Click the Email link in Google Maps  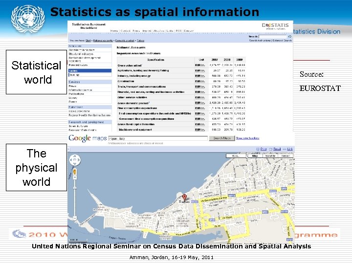[x=277, y=149]
